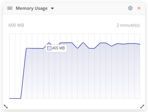The height and width of the screenshot is (112, 148).
Task: Open widget settings via the gear icon
Action: point(130,8)
